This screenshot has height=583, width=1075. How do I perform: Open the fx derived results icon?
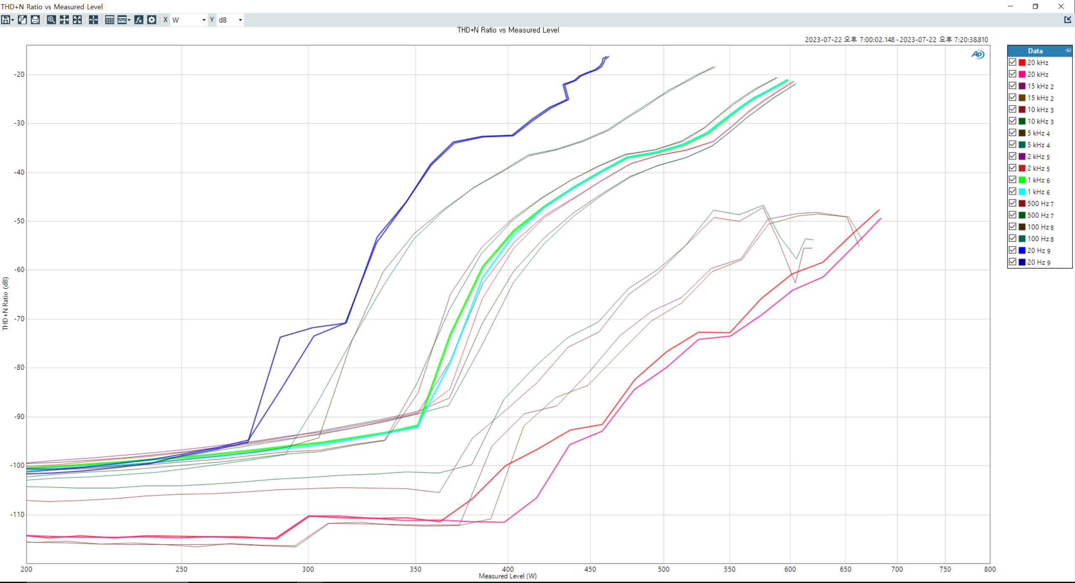(x=139, y=20)
